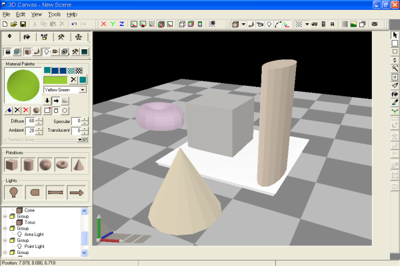Image resolution: width=400 pixels, height=266 pixels.
Task: Open the Edit menu
Action: [21, 15]
